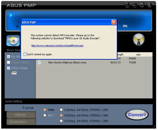Click the size column header
The height and width of the screenshot is (130, 158).
click(138, 54)
